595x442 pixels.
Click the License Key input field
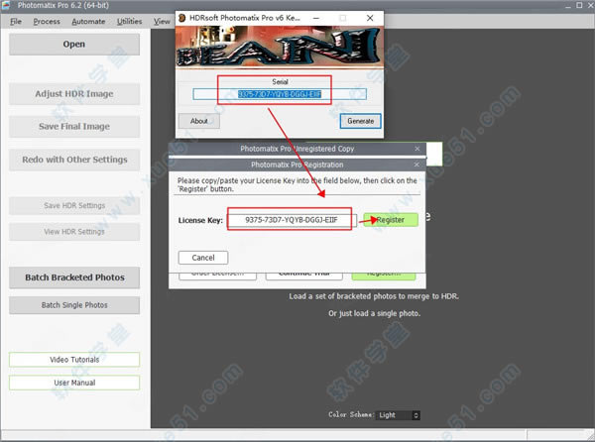click(x=292, y=220)
